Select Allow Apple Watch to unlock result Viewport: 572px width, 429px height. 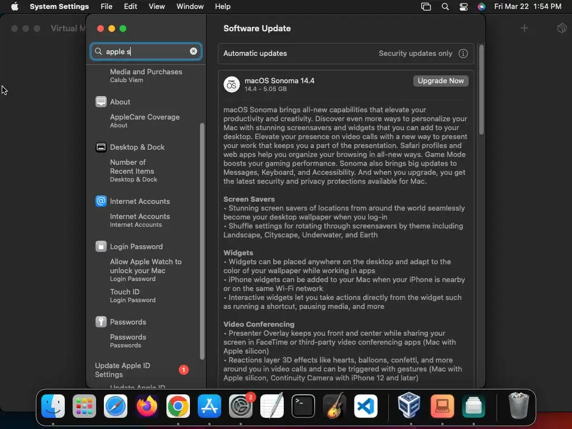pos(146,270)
